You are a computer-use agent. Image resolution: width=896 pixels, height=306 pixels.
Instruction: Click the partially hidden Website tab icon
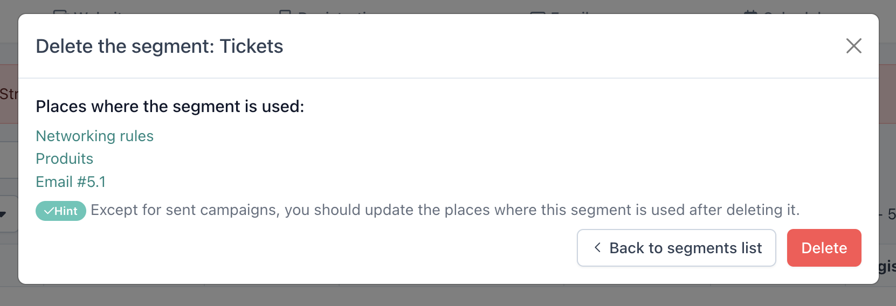pos(60,11)
